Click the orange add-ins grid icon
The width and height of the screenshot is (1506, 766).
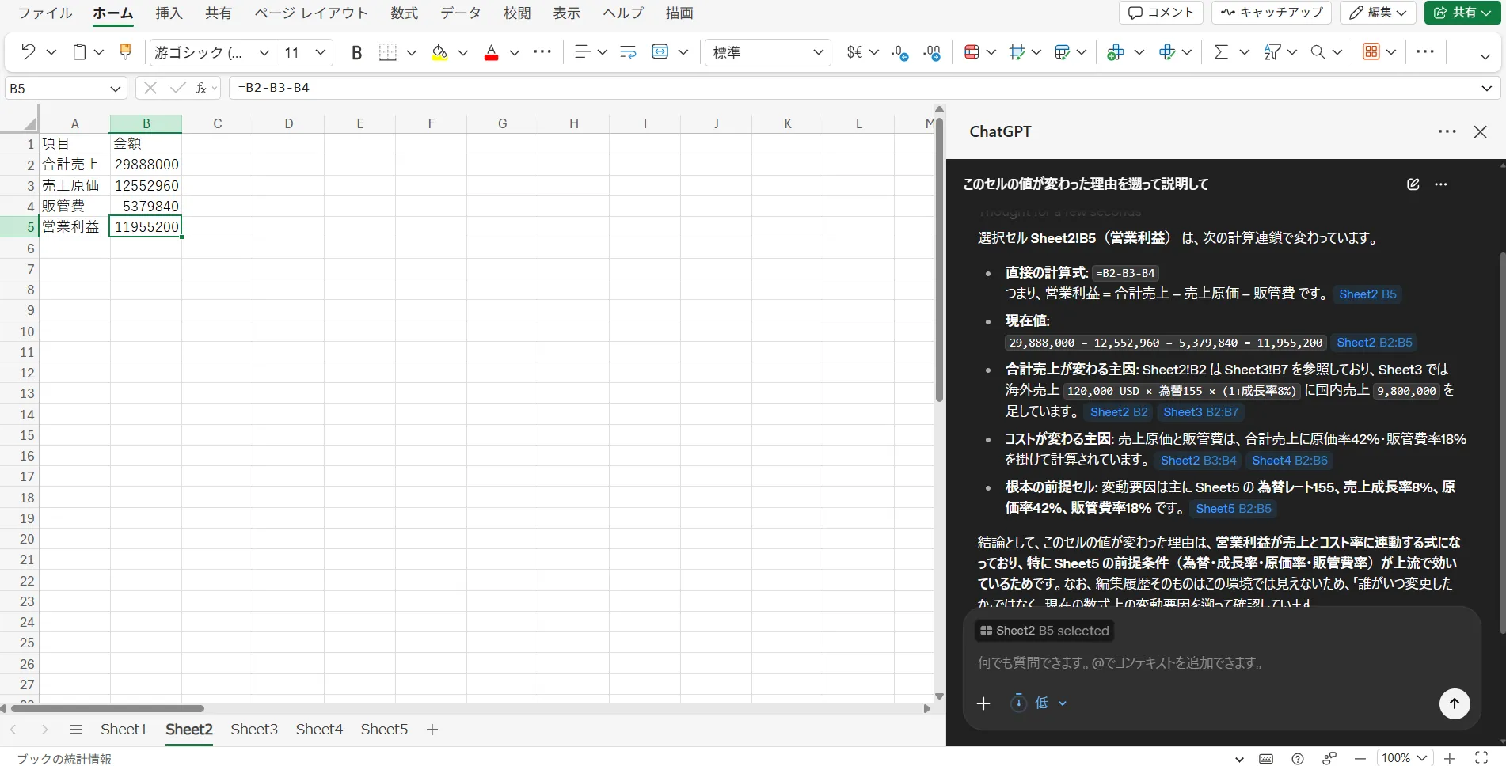point(1371,52)
